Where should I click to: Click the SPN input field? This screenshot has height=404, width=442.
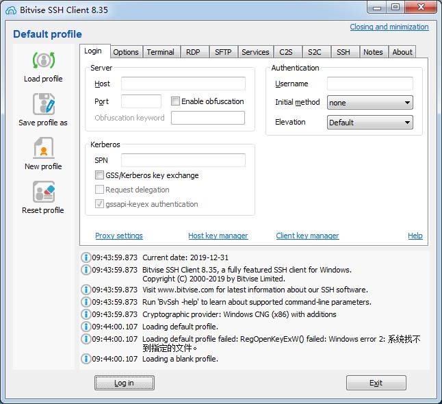pyautogui.click(x=183, y=160)
